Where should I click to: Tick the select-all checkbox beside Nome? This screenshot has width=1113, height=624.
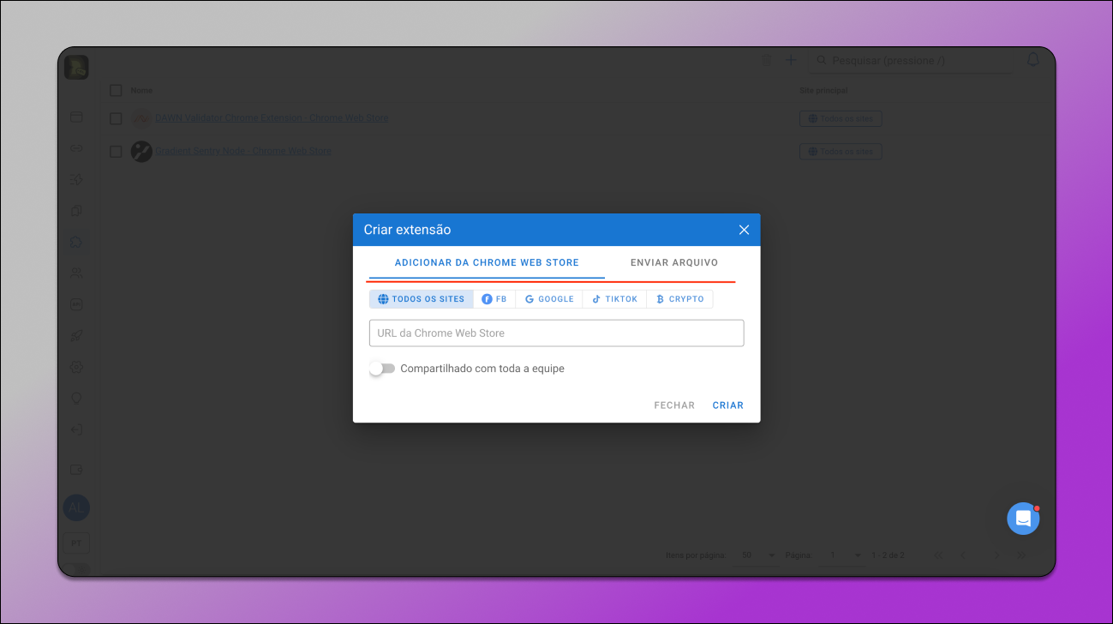pyautogui.click(x=116, y=90)
